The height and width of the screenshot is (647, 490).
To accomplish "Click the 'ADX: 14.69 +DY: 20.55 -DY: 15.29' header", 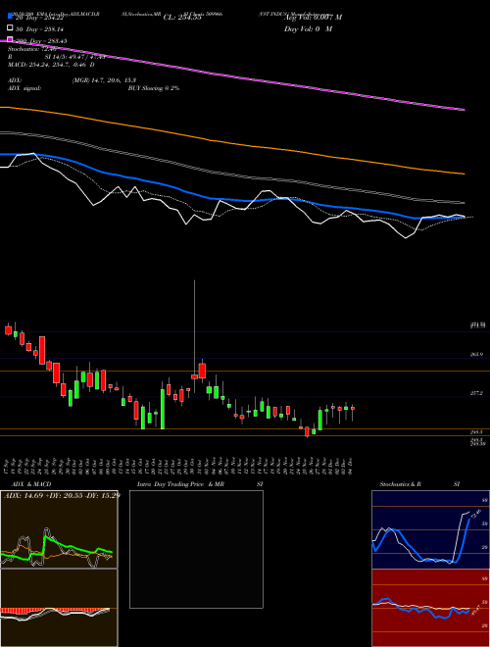I will click(x=62, y=495).
